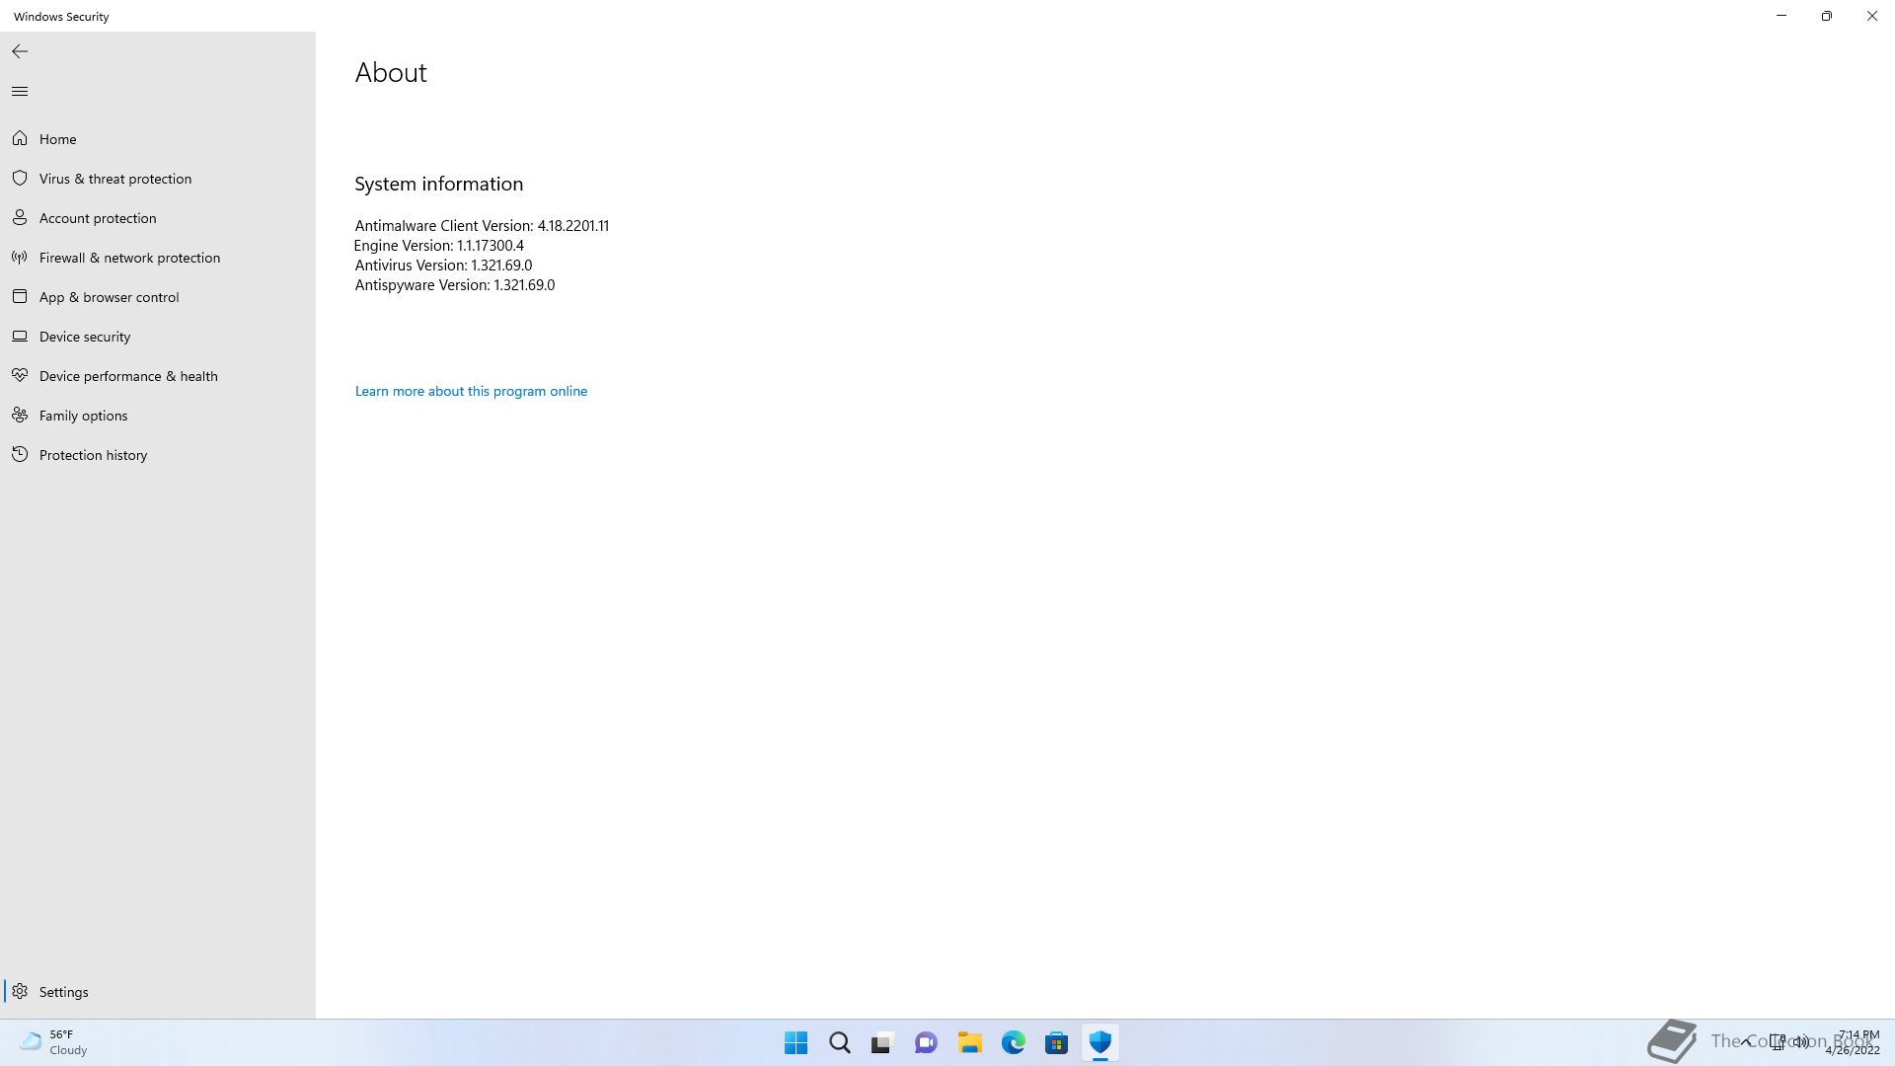This screenshot has height=1066, width=1895.
Task: Navigate to Device security
Action: (158, 337)
